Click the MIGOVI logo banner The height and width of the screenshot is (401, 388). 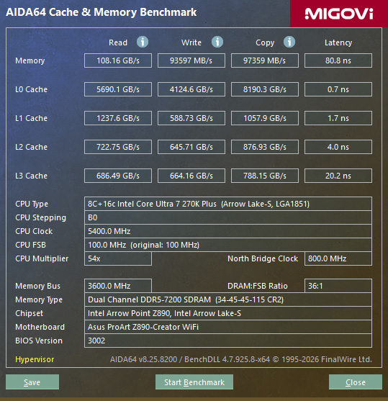(339, 13)
